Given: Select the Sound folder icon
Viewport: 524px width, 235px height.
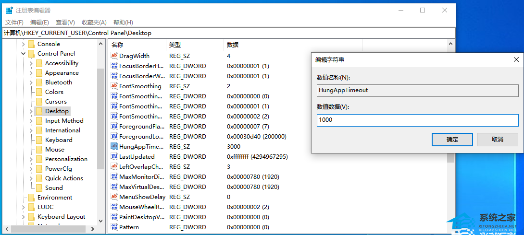Looking at the screenshot, I should [39, 188].
